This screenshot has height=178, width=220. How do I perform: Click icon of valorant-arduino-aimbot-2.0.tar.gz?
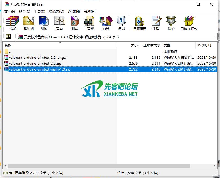6,57
